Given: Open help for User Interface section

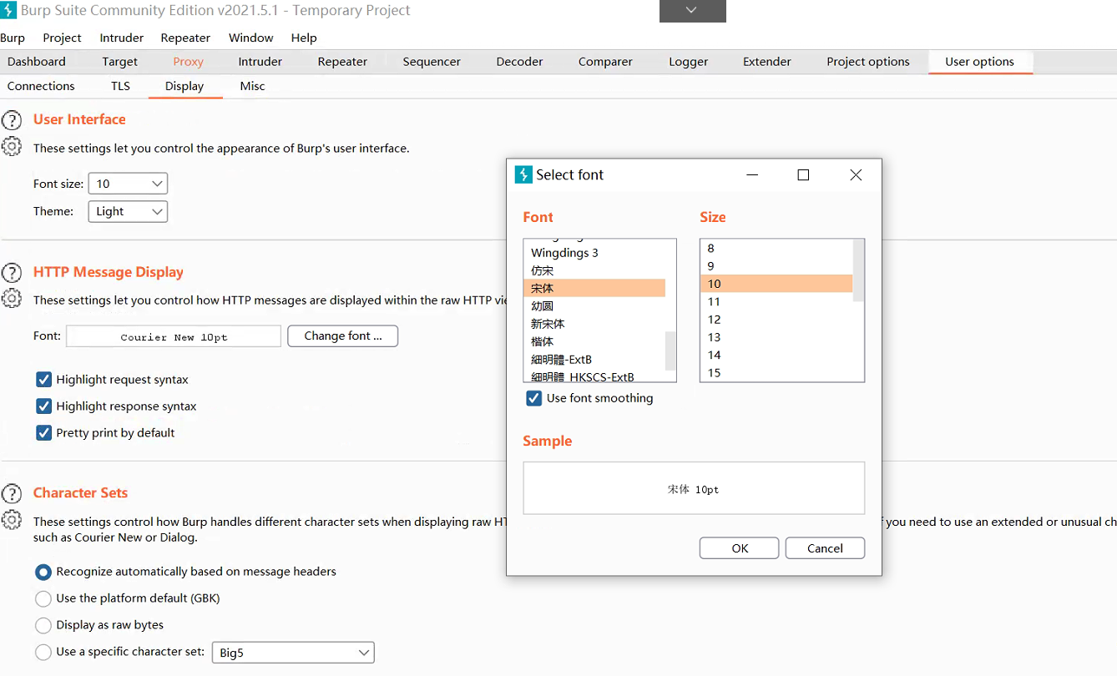Looking at the screenshot, I should (12, 120).
